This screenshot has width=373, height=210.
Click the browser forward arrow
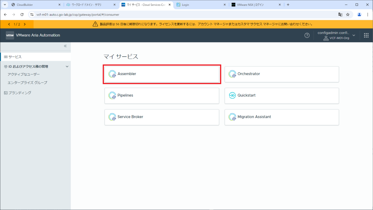tap(14, 15)
